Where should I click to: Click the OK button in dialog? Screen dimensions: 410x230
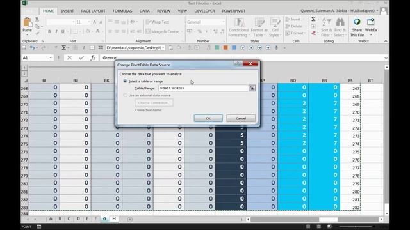208,118
